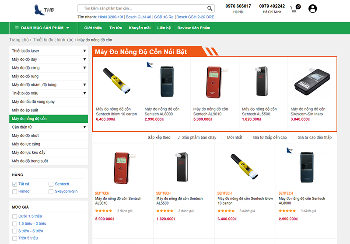The width and height of the screenshot is (350, 244).
Task: Check the Skeycom-Sin brand checkbox
Action: point(51,192)
